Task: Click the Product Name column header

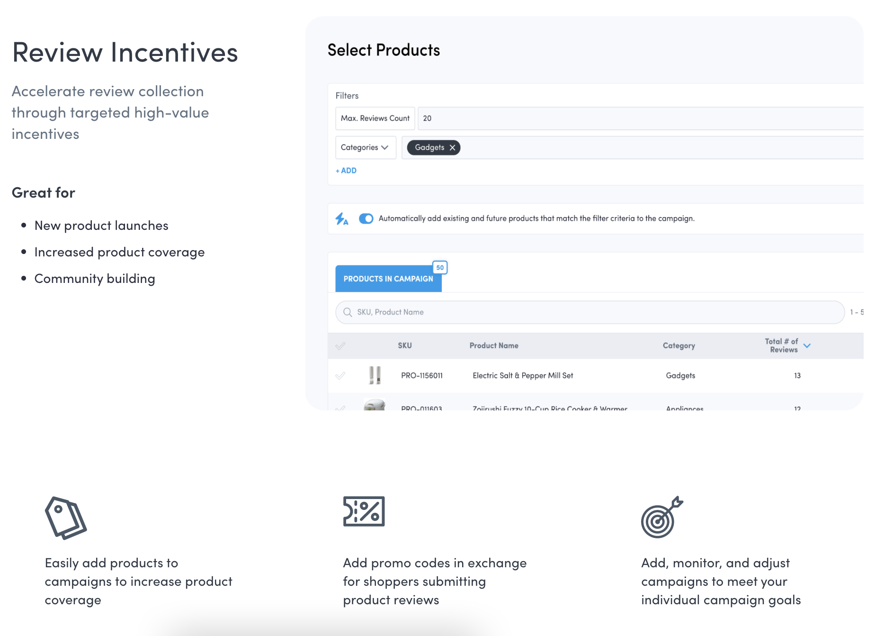Action: (494, 346)
